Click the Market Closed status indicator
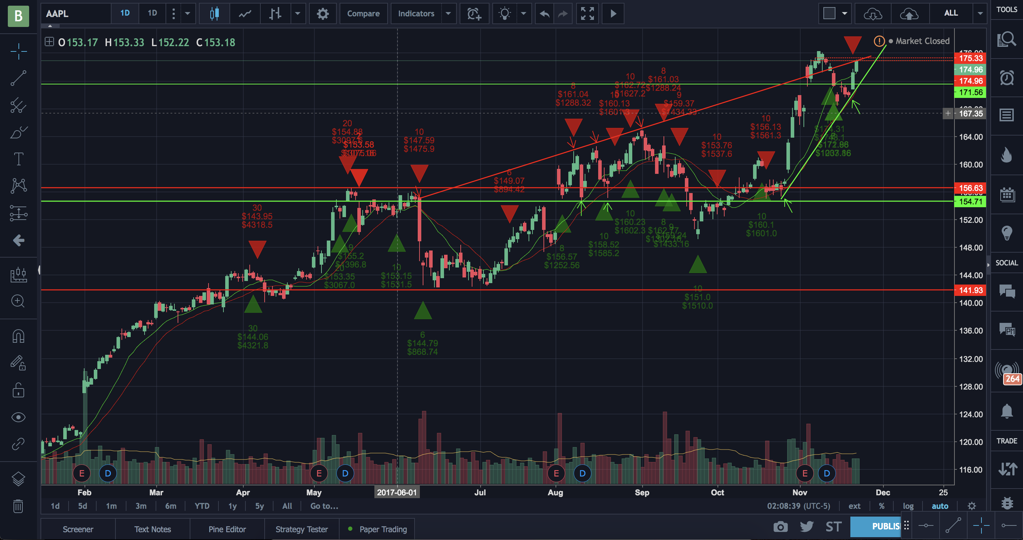Image resolution: width=1023 pixels, height=540 pixels. pyautogui.click(x=919, y=41)
